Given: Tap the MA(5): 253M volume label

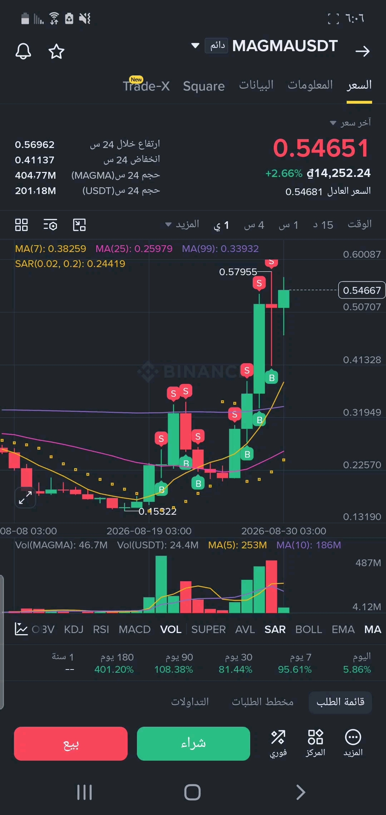Looking at the screenshot, I should (x=238, y=545).
